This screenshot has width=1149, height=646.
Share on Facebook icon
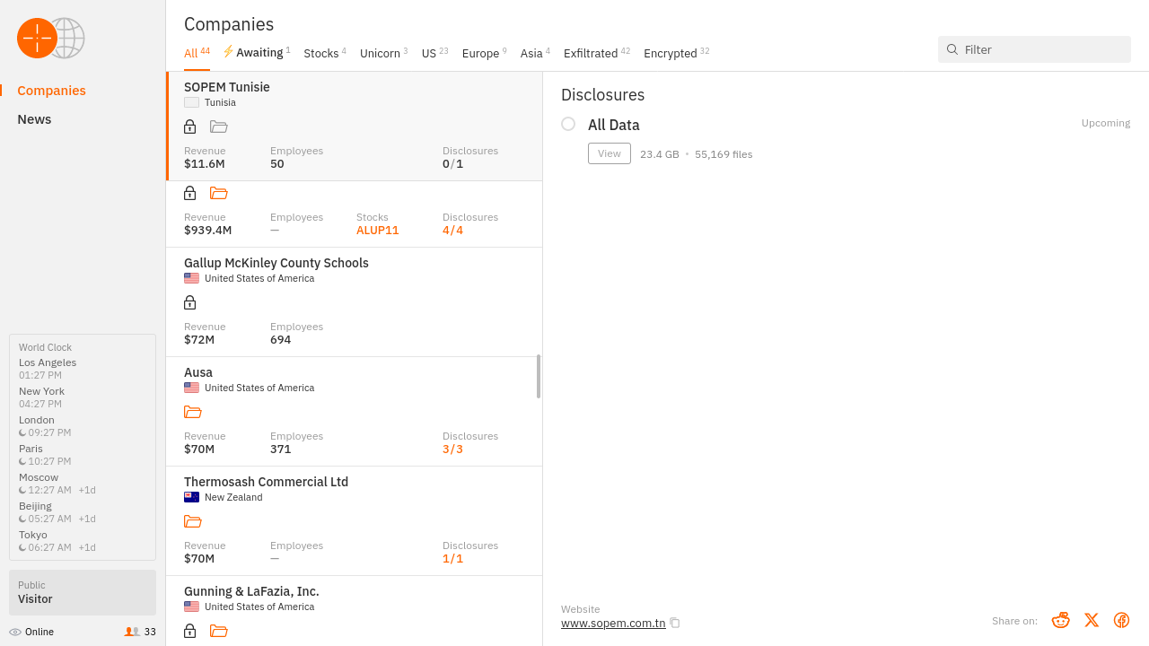1121,620
